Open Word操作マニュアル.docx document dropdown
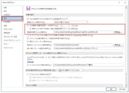129x93 pixels. 71,70
